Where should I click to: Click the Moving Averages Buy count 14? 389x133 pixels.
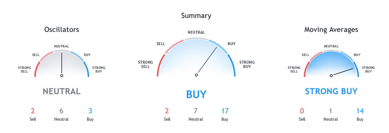point(360,111)
